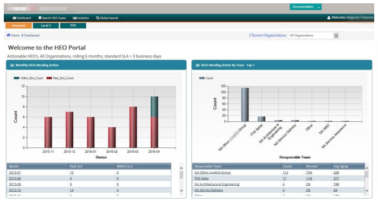Go to Dashboard in the top navigation
Viewport: 378px width, 201px height.
point(22,18)
